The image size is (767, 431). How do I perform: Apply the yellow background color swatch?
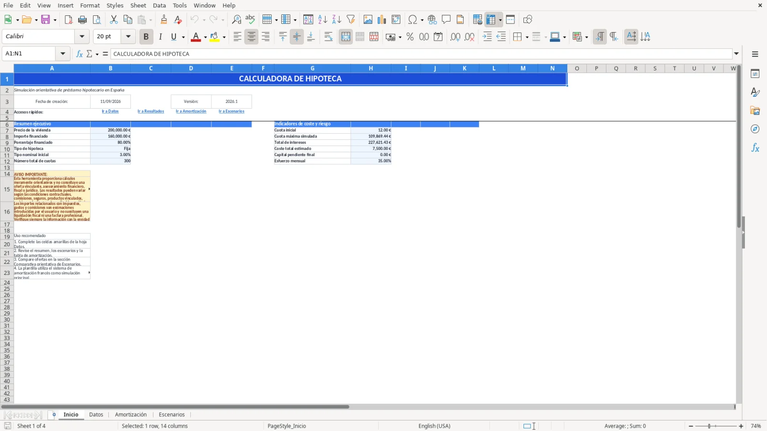[x=214, y=37]
